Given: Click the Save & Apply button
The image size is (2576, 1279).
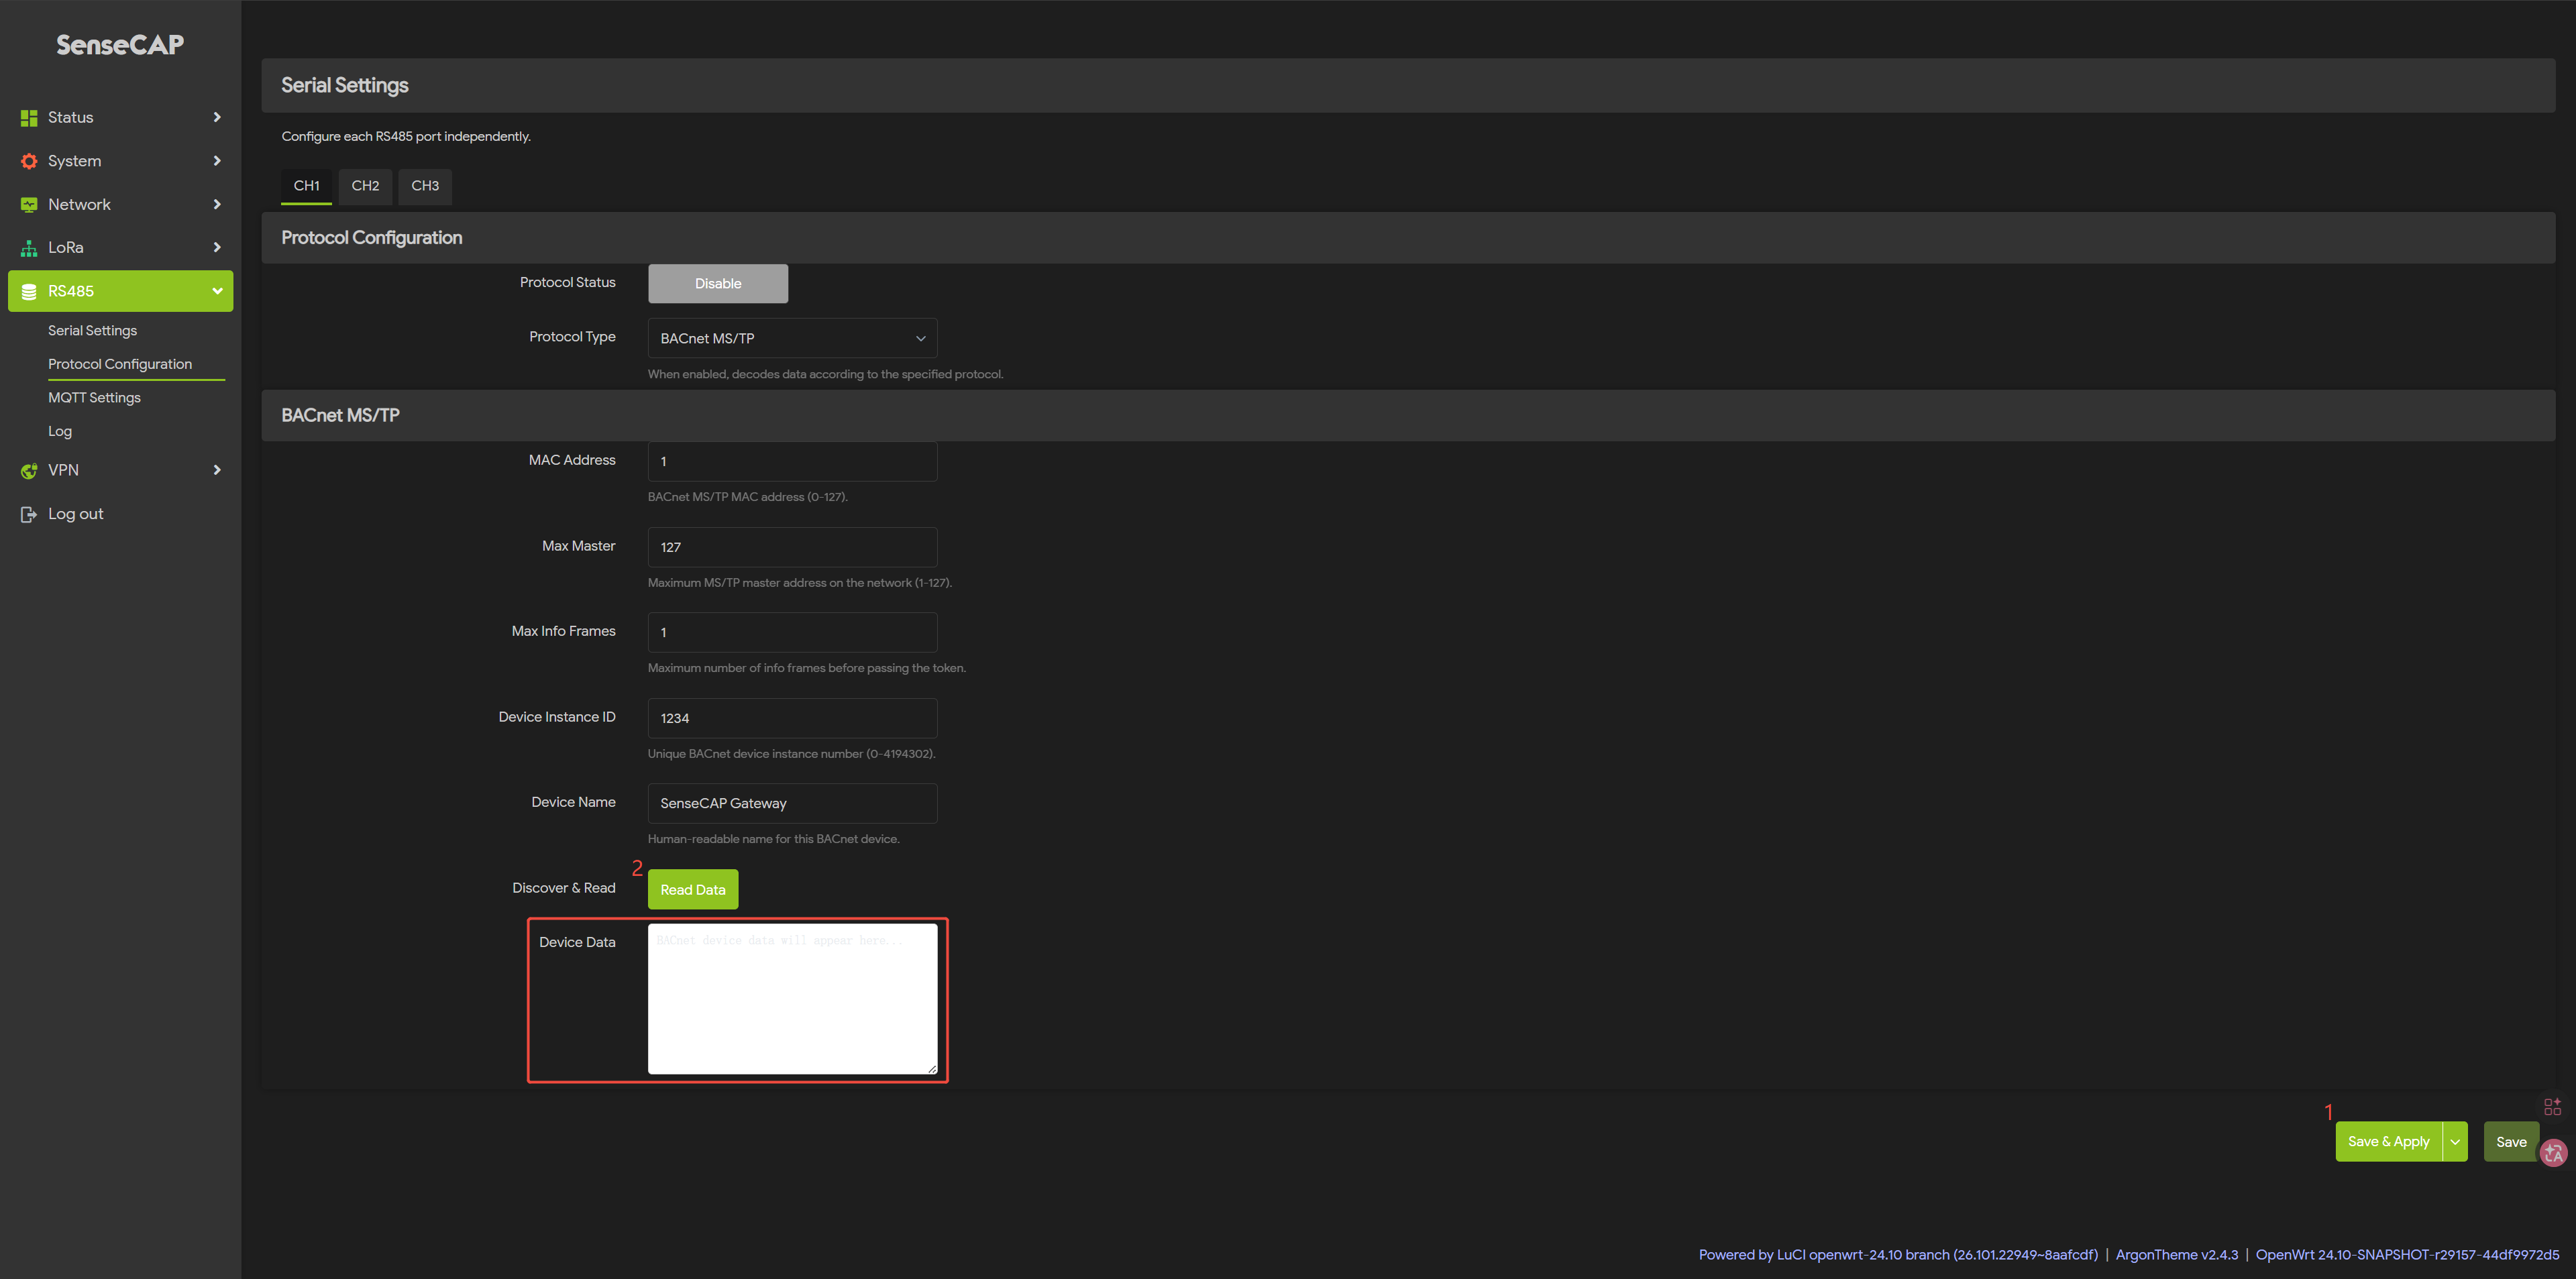Looking at the screenshot, I should [x=2388, y=1142].
